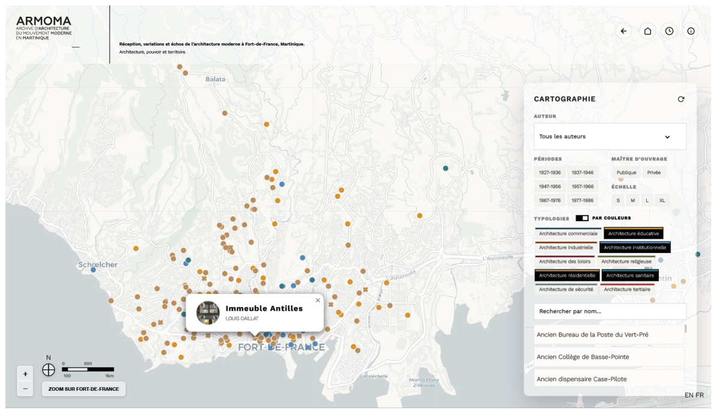The image size is (716, 413).
Task: Click Zoom sur Fort-de-France button
Action: (x=84, y=389)
